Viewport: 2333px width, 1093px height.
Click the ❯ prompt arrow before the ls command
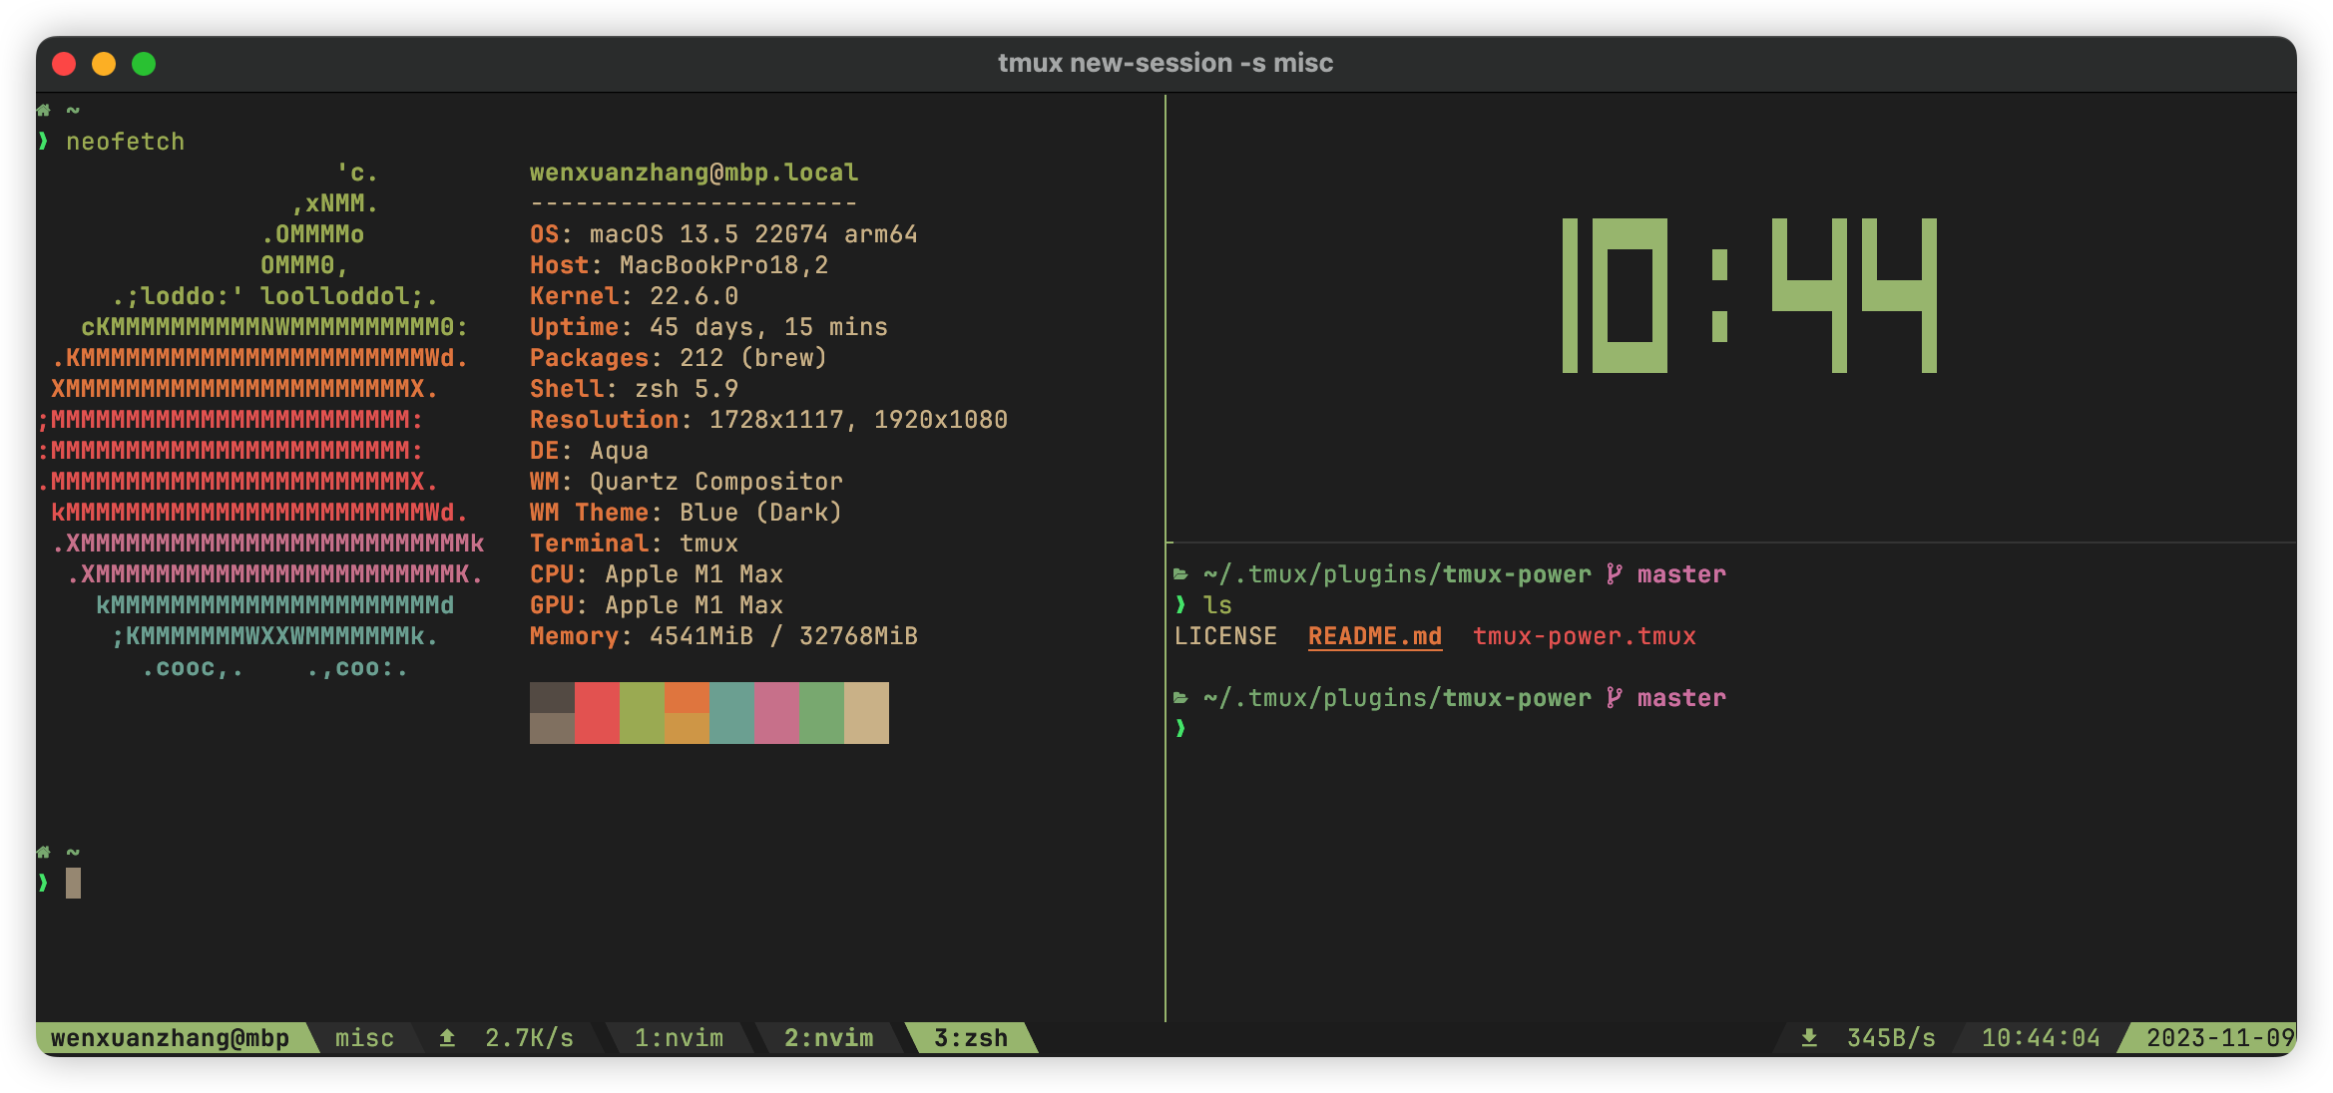coord(1179,604)
